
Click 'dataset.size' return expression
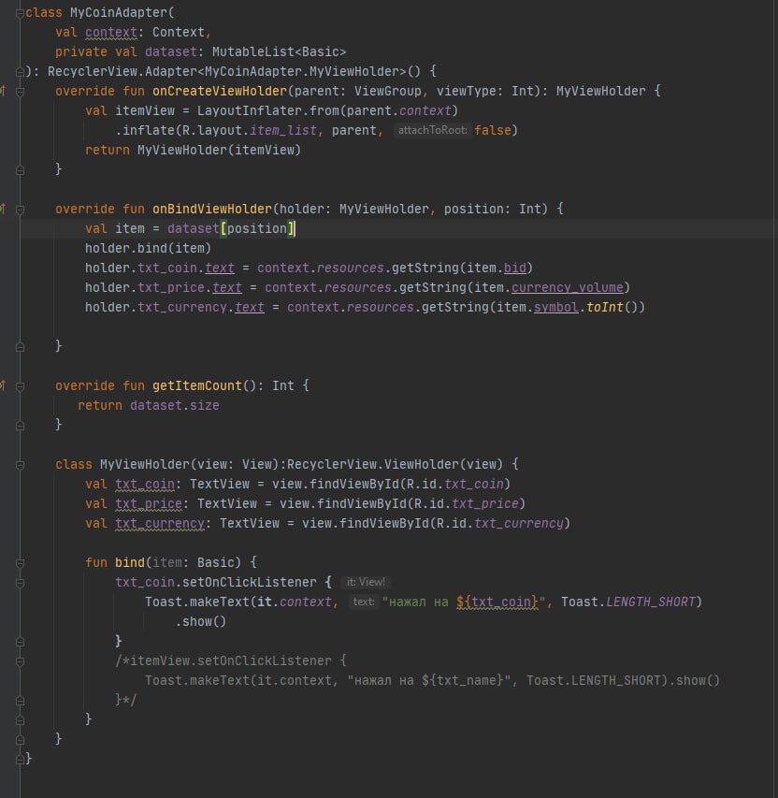pyautogui.click(x=175, y=406)
